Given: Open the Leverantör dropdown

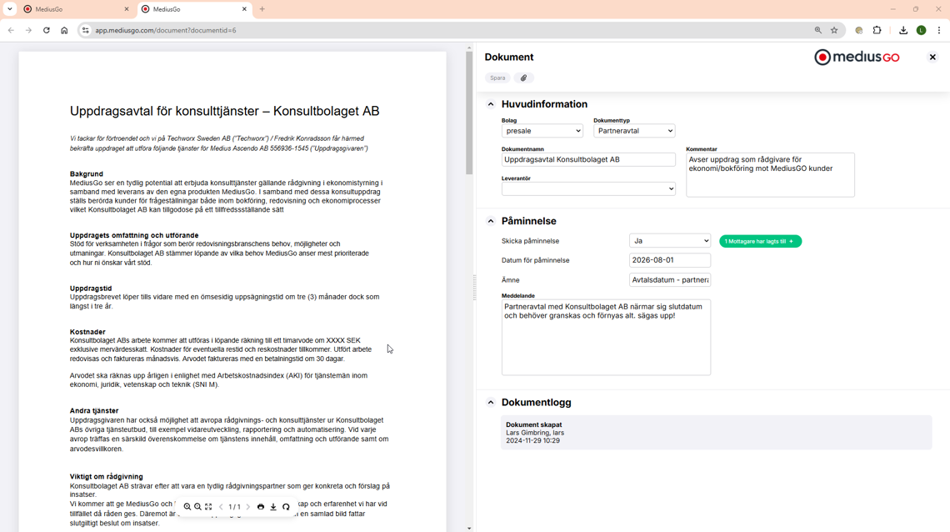Looking at the screenshot, I should 588,188.
